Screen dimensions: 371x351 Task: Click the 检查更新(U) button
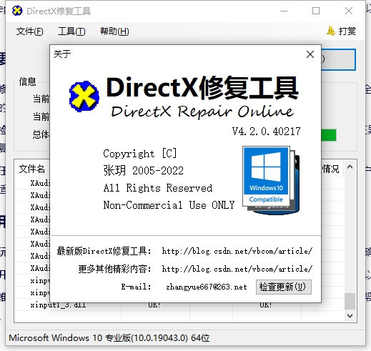point(284,287)
